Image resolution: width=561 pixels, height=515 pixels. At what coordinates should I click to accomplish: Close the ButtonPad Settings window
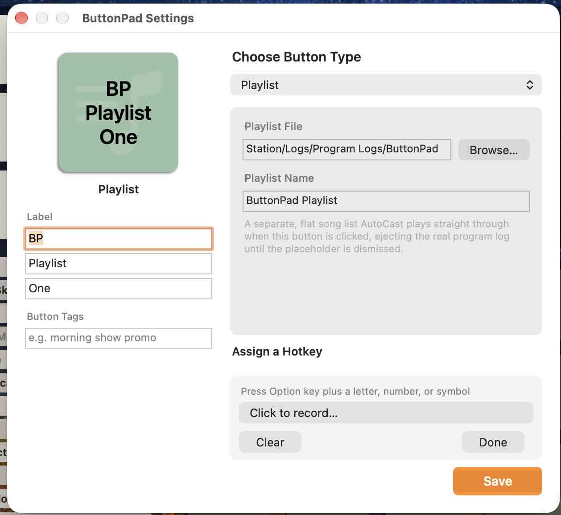click(21, 18)
